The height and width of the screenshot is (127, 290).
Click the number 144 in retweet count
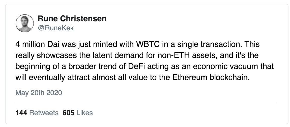(21, 113)
